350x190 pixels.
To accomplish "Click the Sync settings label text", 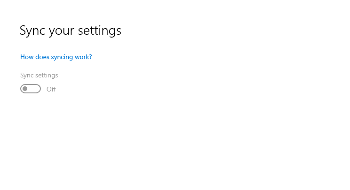I will pos(39,75).
